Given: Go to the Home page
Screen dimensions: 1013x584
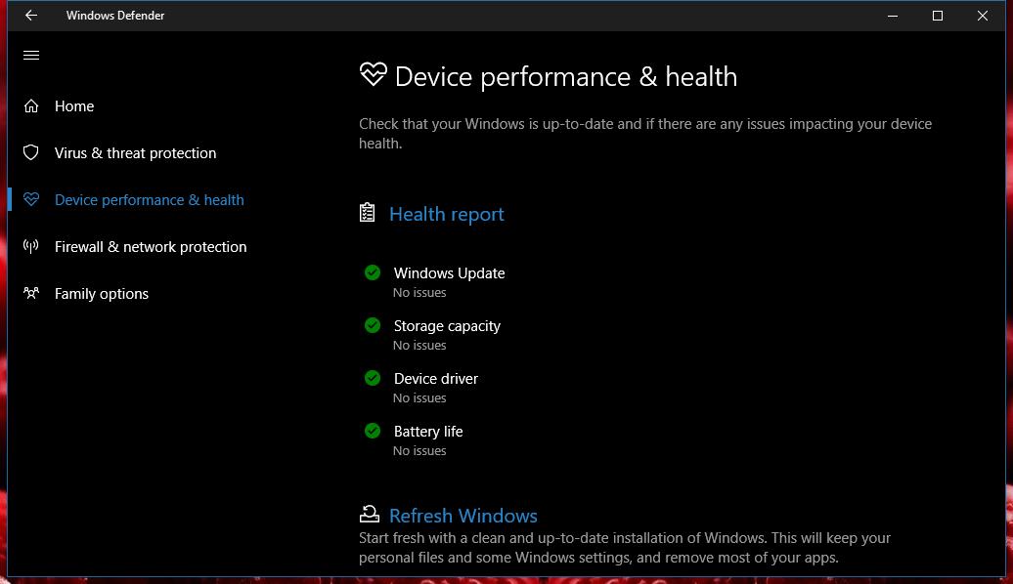Looking at the screenshot, I should pos(74,106).
